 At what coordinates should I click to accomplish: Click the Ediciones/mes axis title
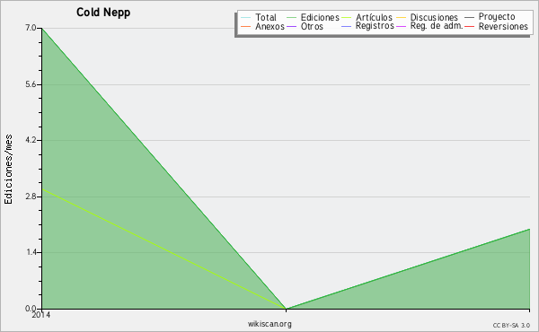coord(8,170)
